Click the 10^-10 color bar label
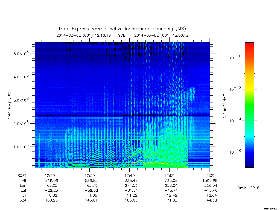 pyautogui.click(x=235, y=57)
